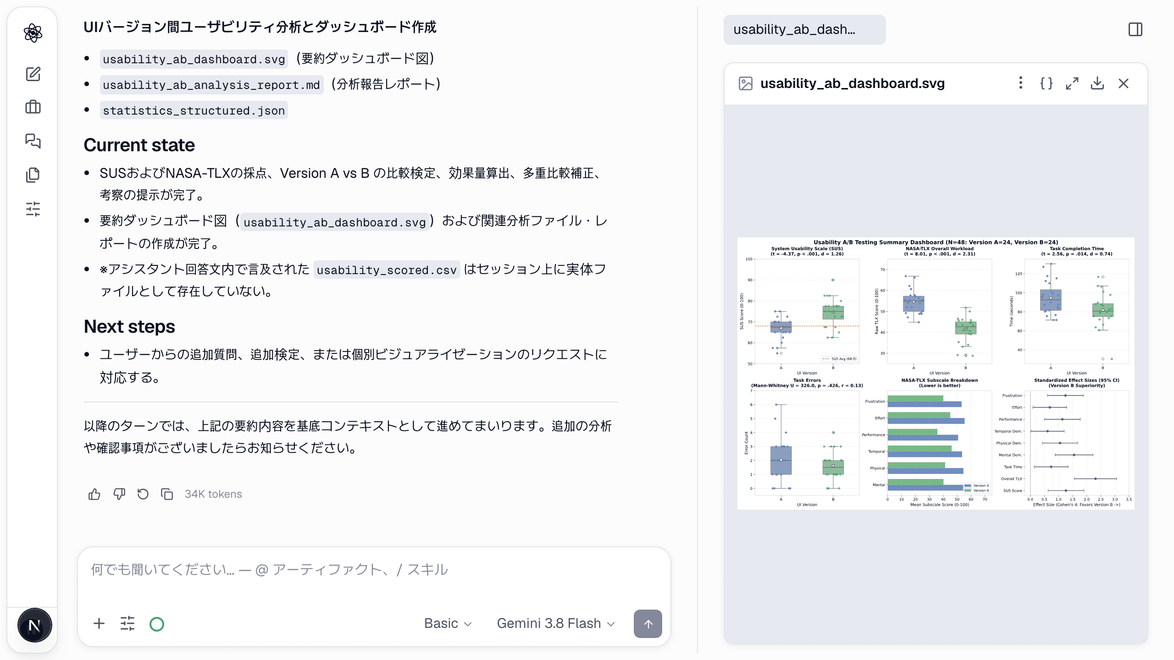Open usability_ab_dashboard.svg in file list
Image resolution: width=1174 pixels, height=660 pixels.
click(x=194, y=59)
